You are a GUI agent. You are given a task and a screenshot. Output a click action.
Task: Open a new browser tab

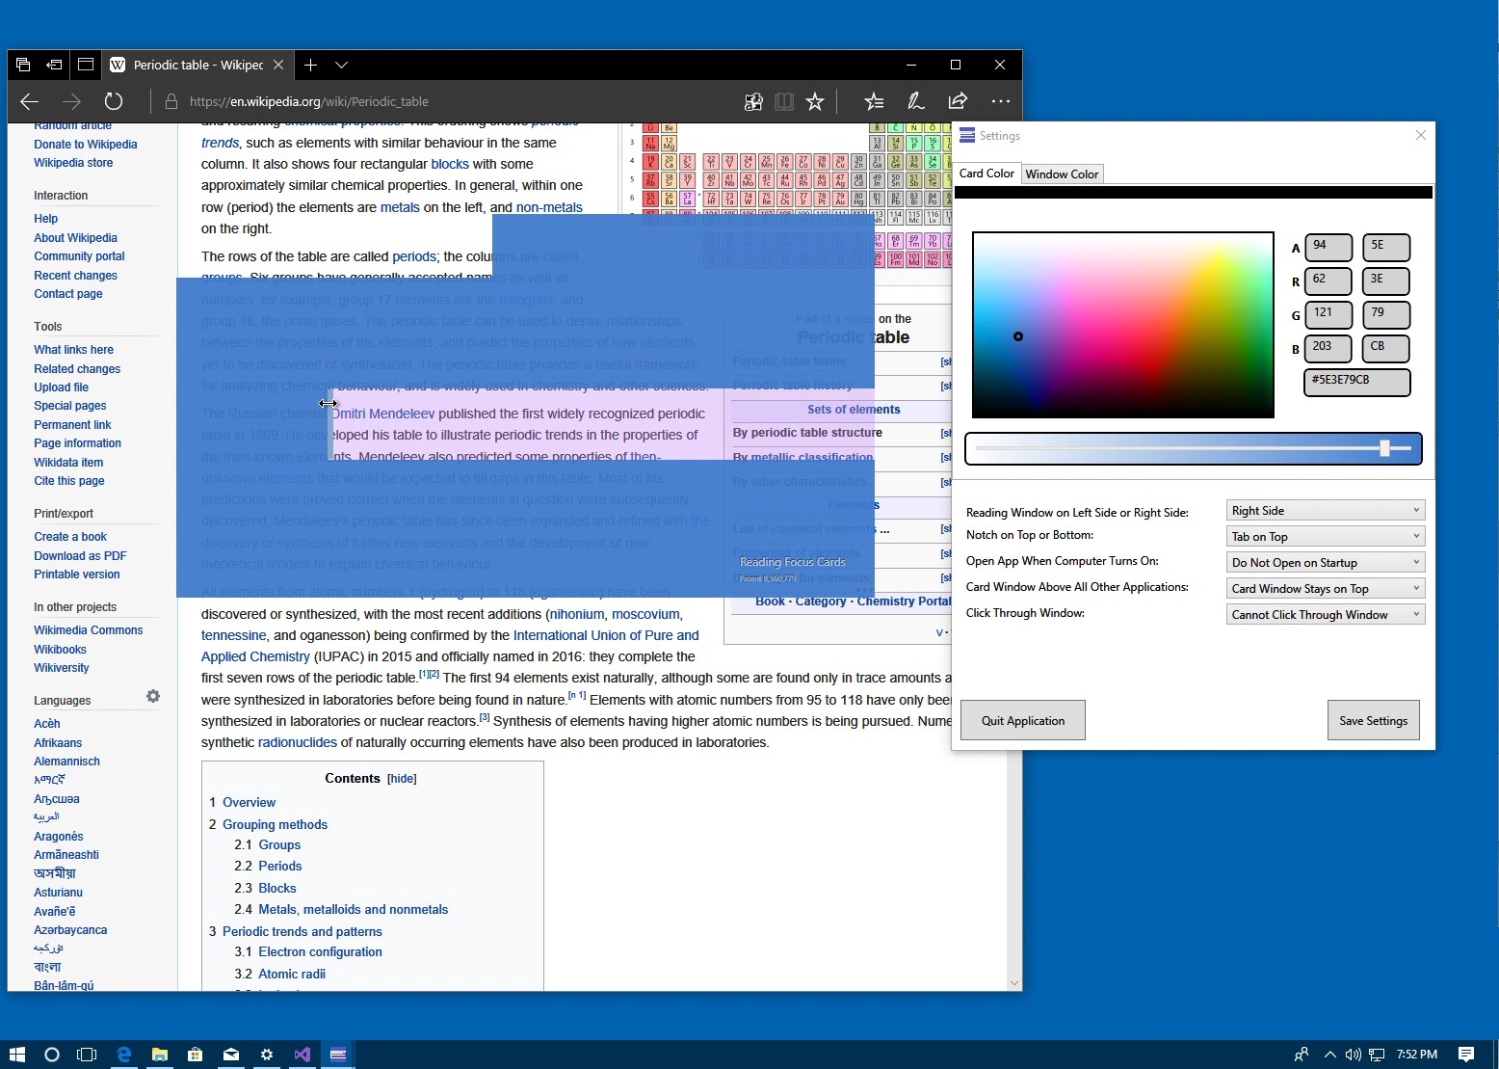[x=310, y=65]
